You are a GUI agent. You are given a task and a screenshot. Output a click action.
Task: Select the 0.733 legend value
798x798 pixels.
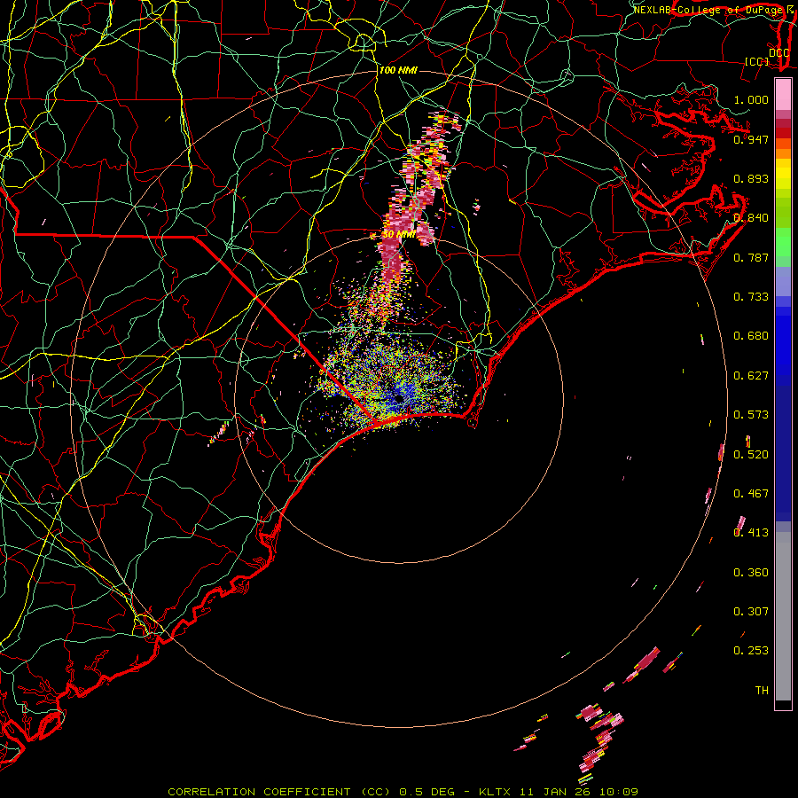[751, 296]
